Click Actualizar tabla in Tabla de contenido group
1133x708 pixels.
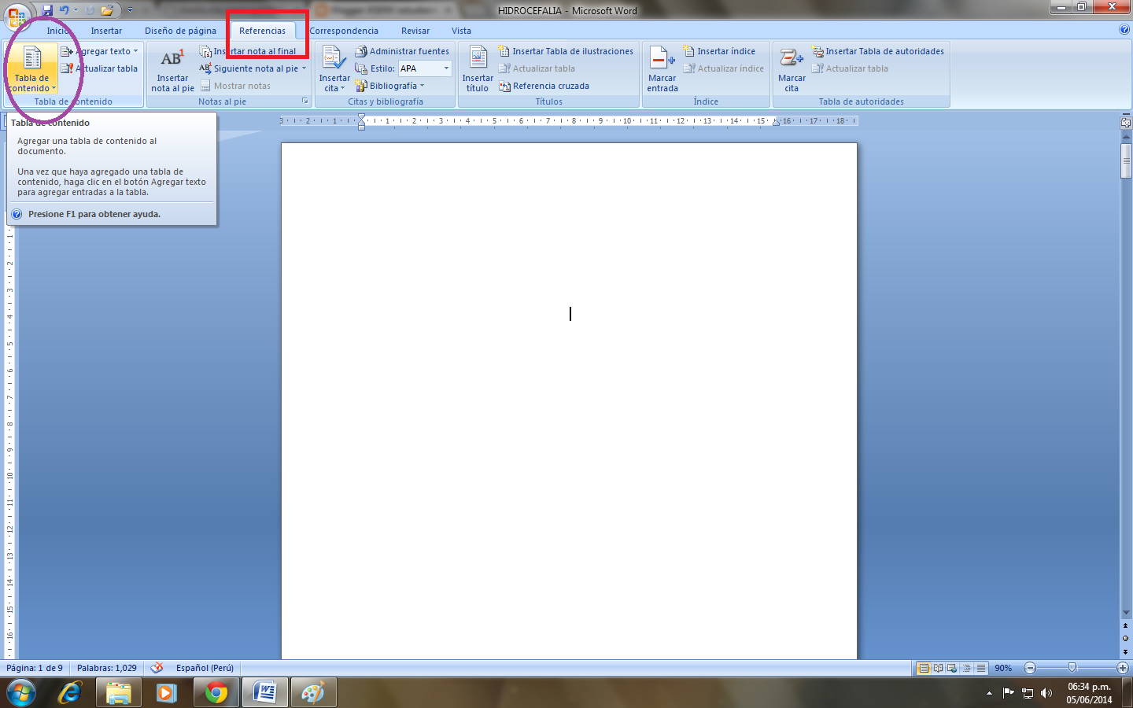[100, 68]
